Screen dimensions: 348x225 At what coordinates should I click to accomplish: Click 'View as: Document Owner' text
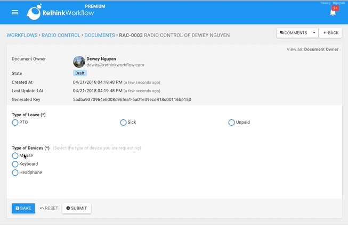312,49
